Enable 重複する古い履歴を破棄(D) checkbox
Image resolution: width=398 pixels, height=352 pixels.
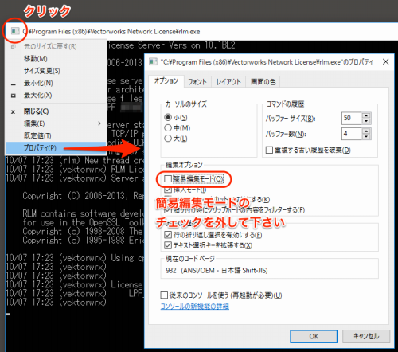tap(269, 150)
